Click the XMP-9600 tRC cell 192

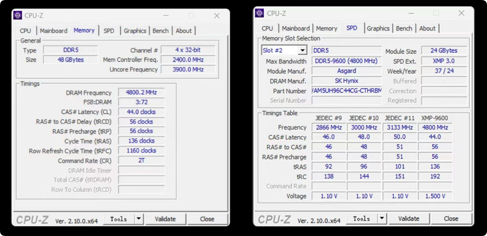point(435,176)
